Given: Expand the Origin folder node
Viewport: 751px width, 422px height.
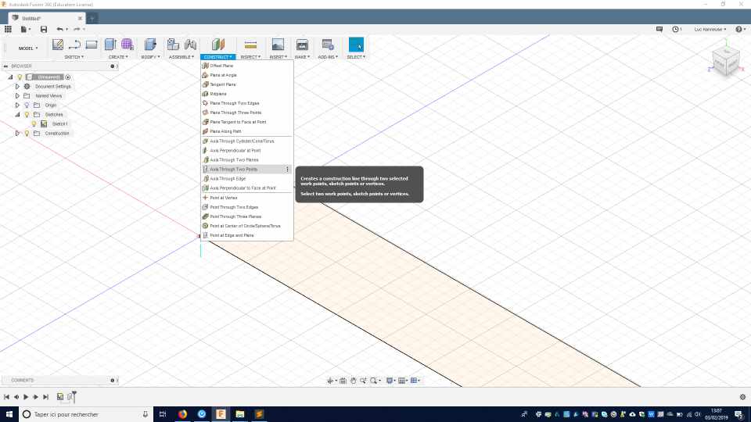Looking at the screenshot, I should (17, 105).
